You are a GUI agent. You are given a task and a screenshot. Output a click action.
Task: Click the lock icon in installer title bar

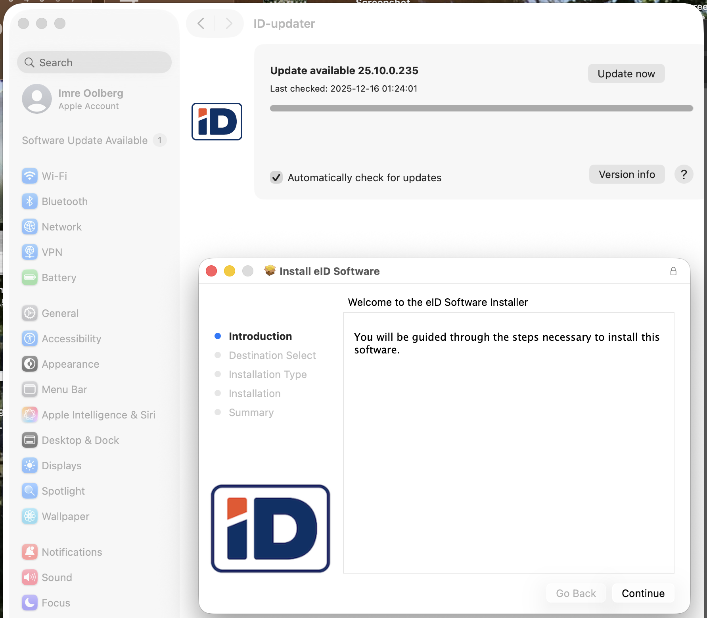point(673,271)
